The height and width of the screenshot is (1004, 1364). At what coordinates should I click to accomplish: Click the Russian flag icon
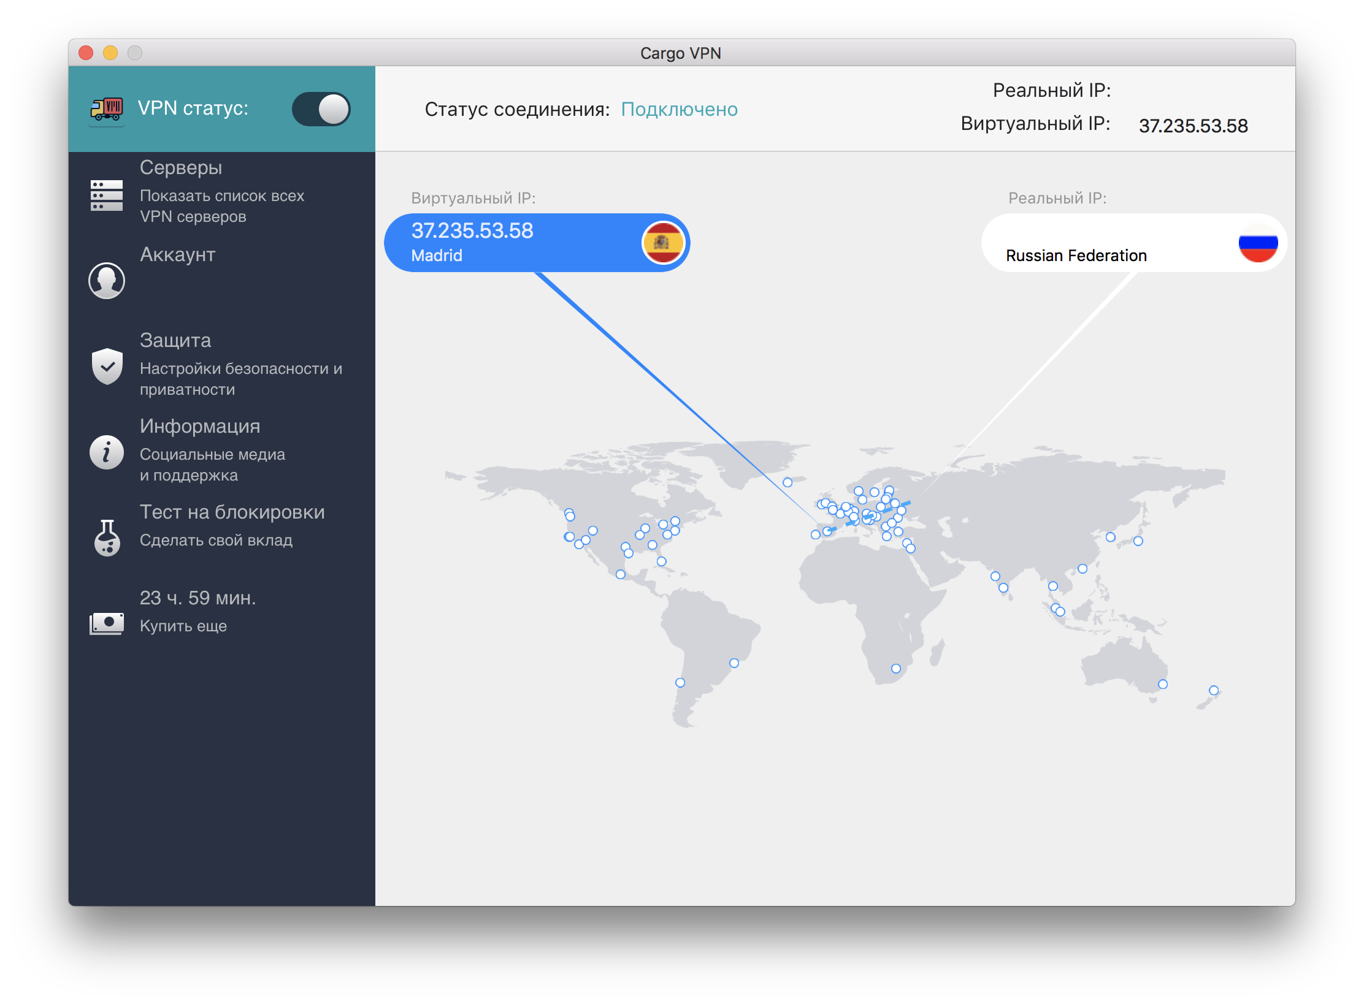(1258, 243)
